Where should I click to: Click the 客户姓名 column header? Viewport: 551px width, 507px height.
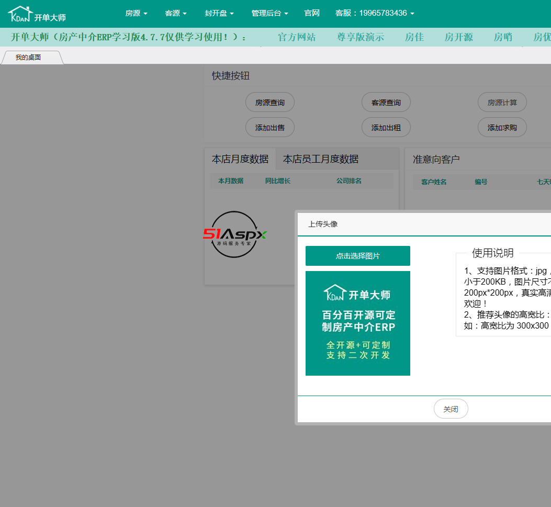tap(434, 182)
